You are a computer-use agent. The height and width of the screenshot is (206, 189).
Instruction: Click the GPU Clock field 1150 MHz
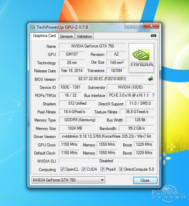pos(69,144)
